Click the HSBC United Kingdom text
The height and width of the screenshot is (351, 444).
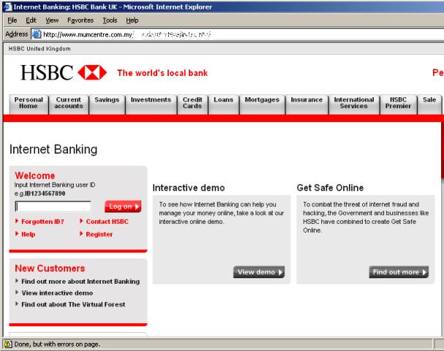coord(39,49)
